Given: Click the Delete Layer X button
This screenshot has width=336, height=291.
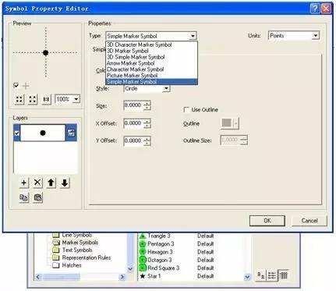Looking at the screenshot, I should [x=37, y=183].
